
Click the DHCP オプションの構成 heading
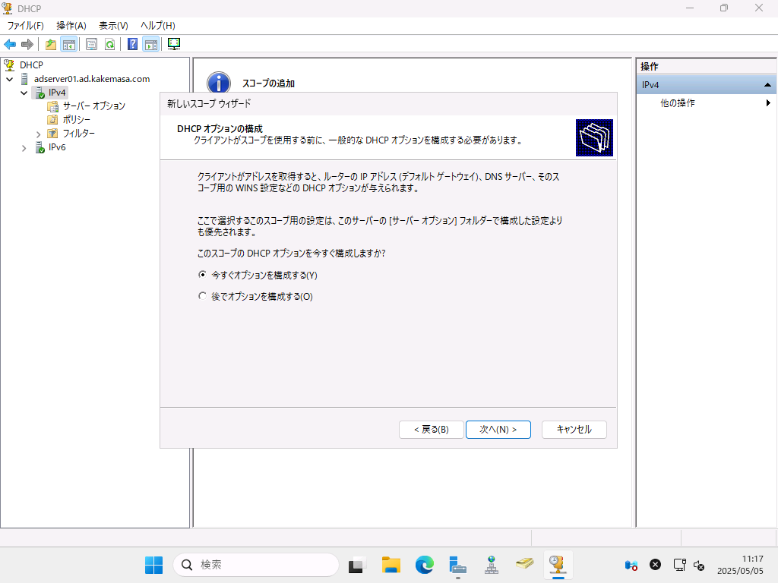pyautogui.click(x=220, y=129)
